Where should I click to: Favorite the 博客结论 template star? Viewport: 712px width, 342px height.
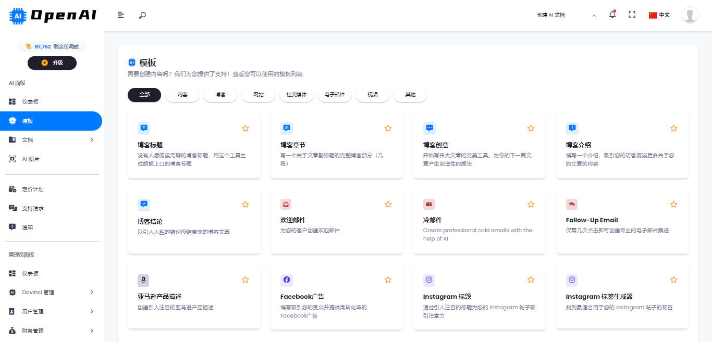[x=245, y=204]
